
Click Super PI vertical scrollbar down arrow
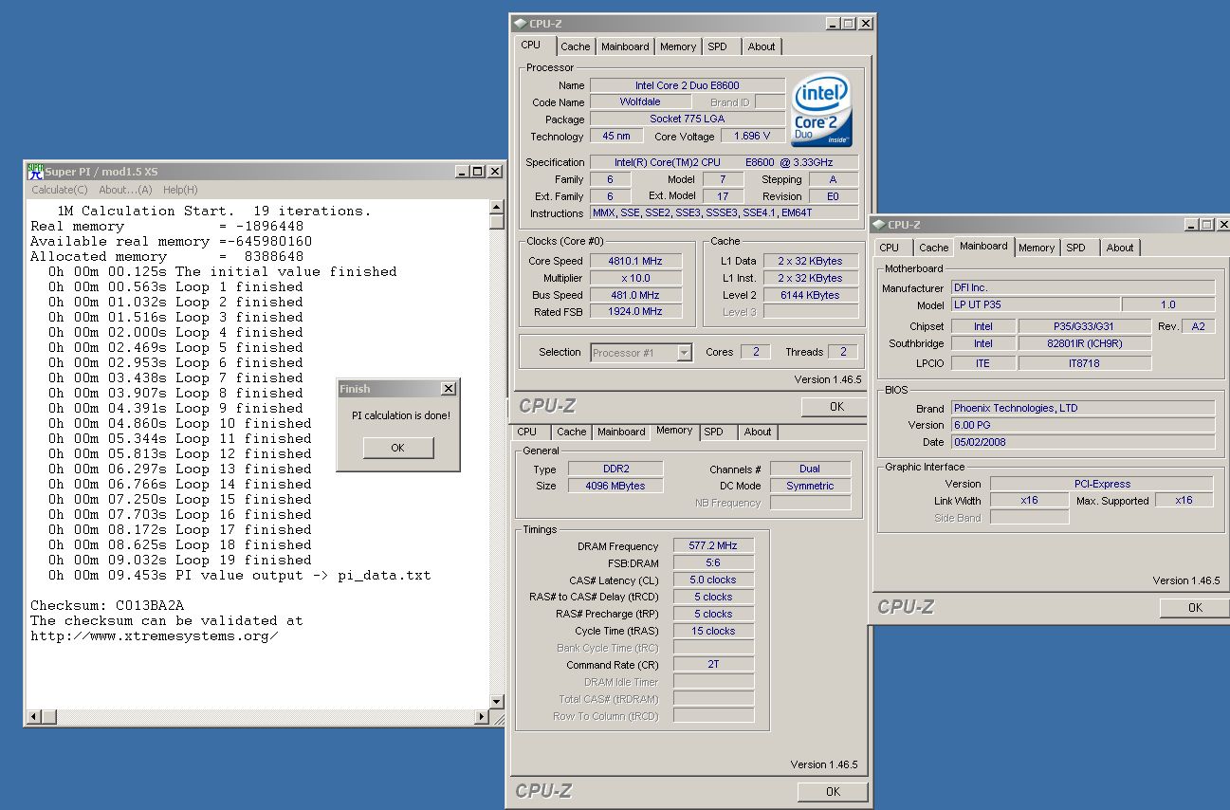click(497, 701)
